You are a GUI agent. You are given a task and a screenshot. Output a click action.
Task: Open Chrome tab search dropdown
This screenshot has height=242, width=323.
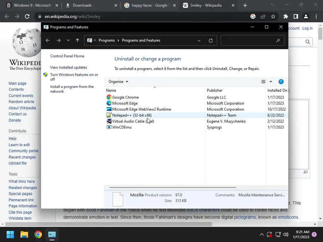272,4
